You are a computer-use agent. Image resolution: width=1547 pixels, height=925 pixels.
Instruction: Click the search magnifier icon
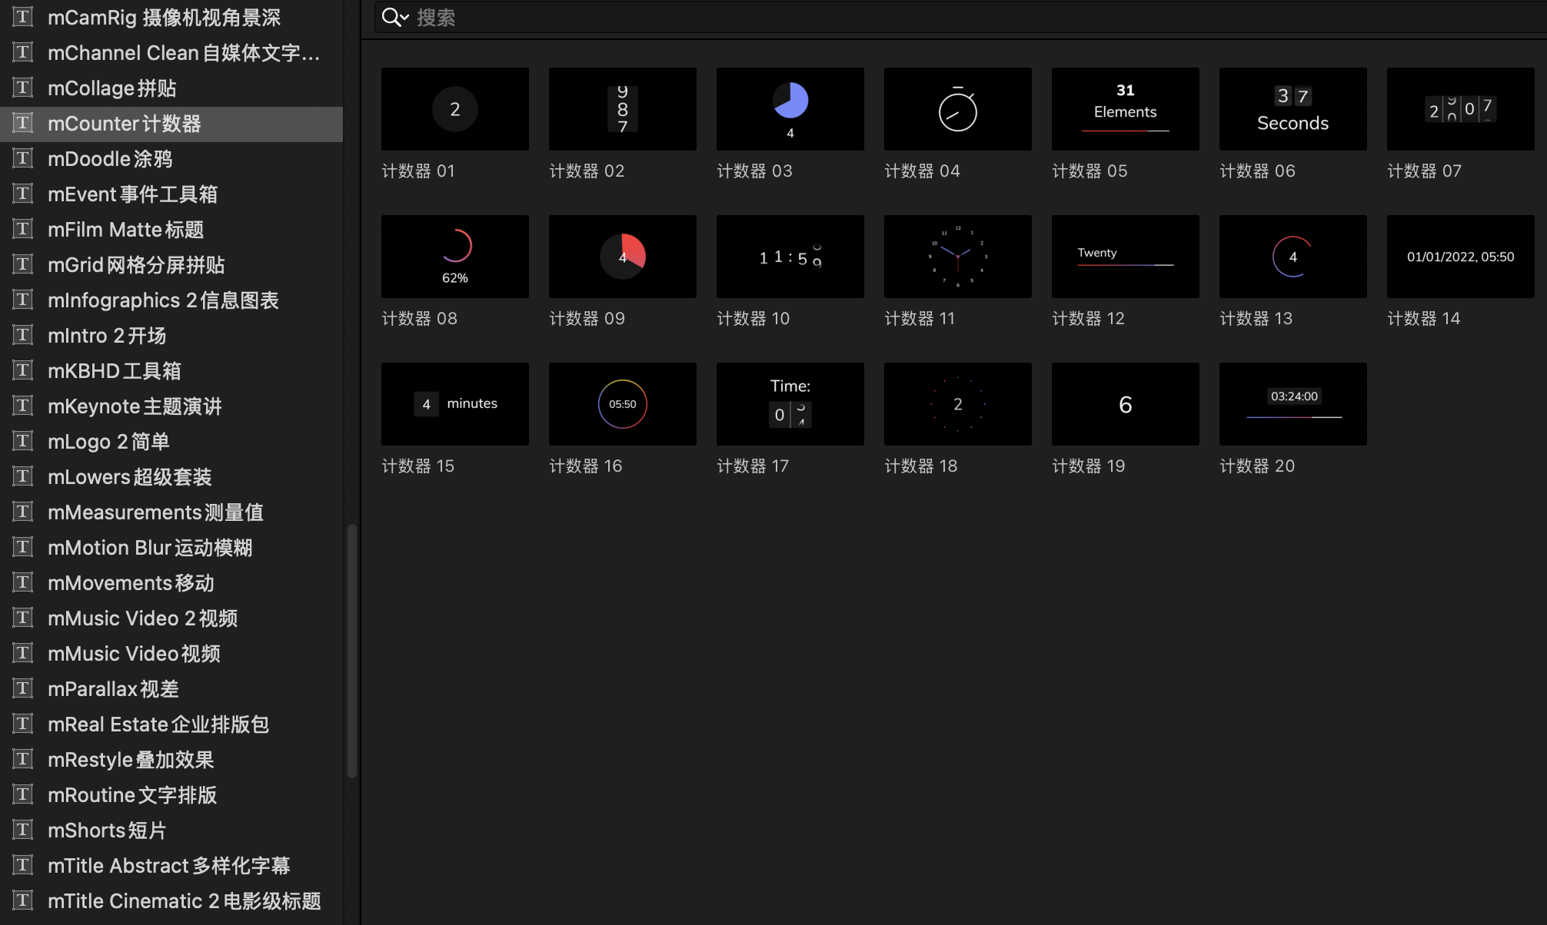point(395,17)
